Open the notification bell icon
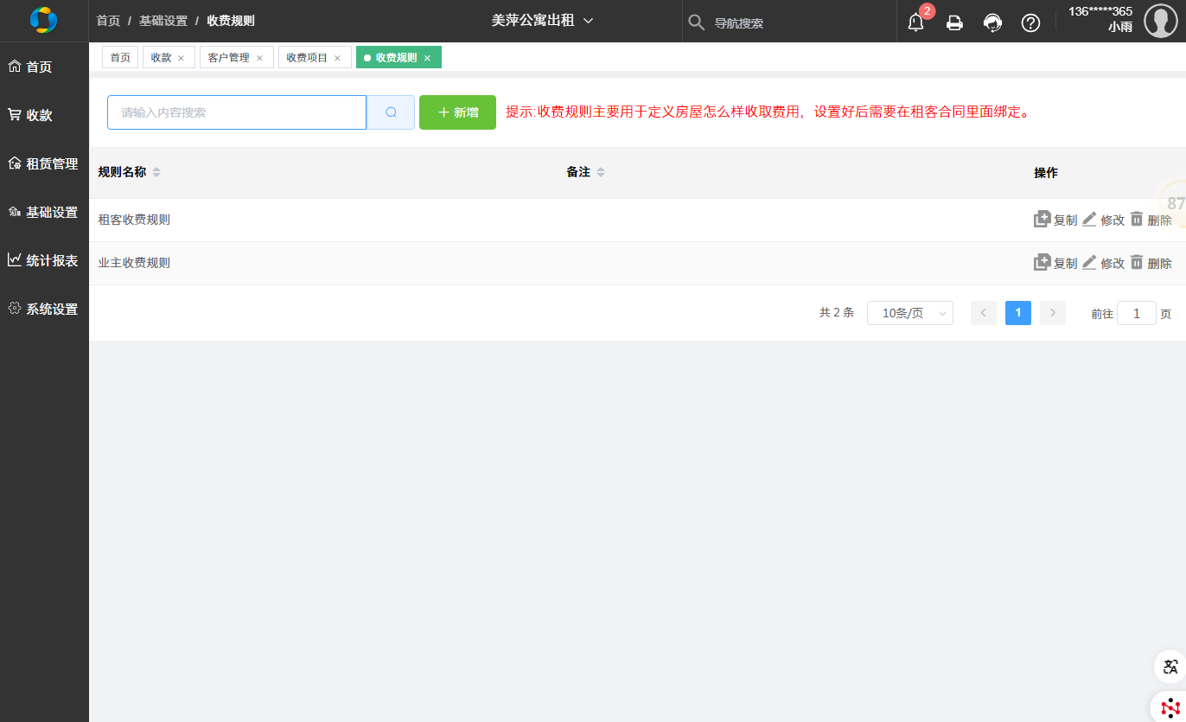 [915, 23]
